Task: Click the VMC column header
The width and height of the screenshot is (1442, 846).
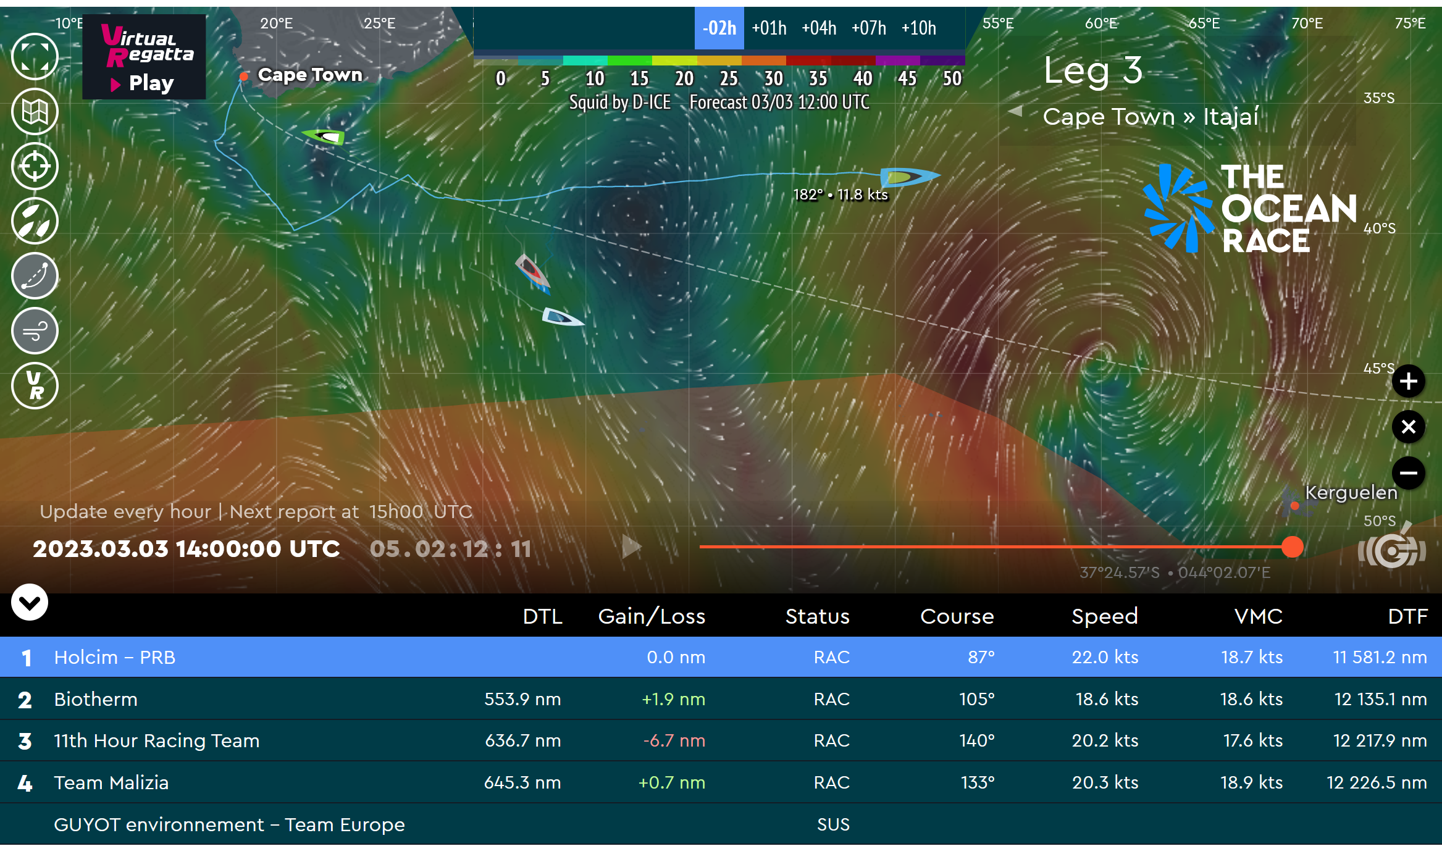Action: (1259, 616)
